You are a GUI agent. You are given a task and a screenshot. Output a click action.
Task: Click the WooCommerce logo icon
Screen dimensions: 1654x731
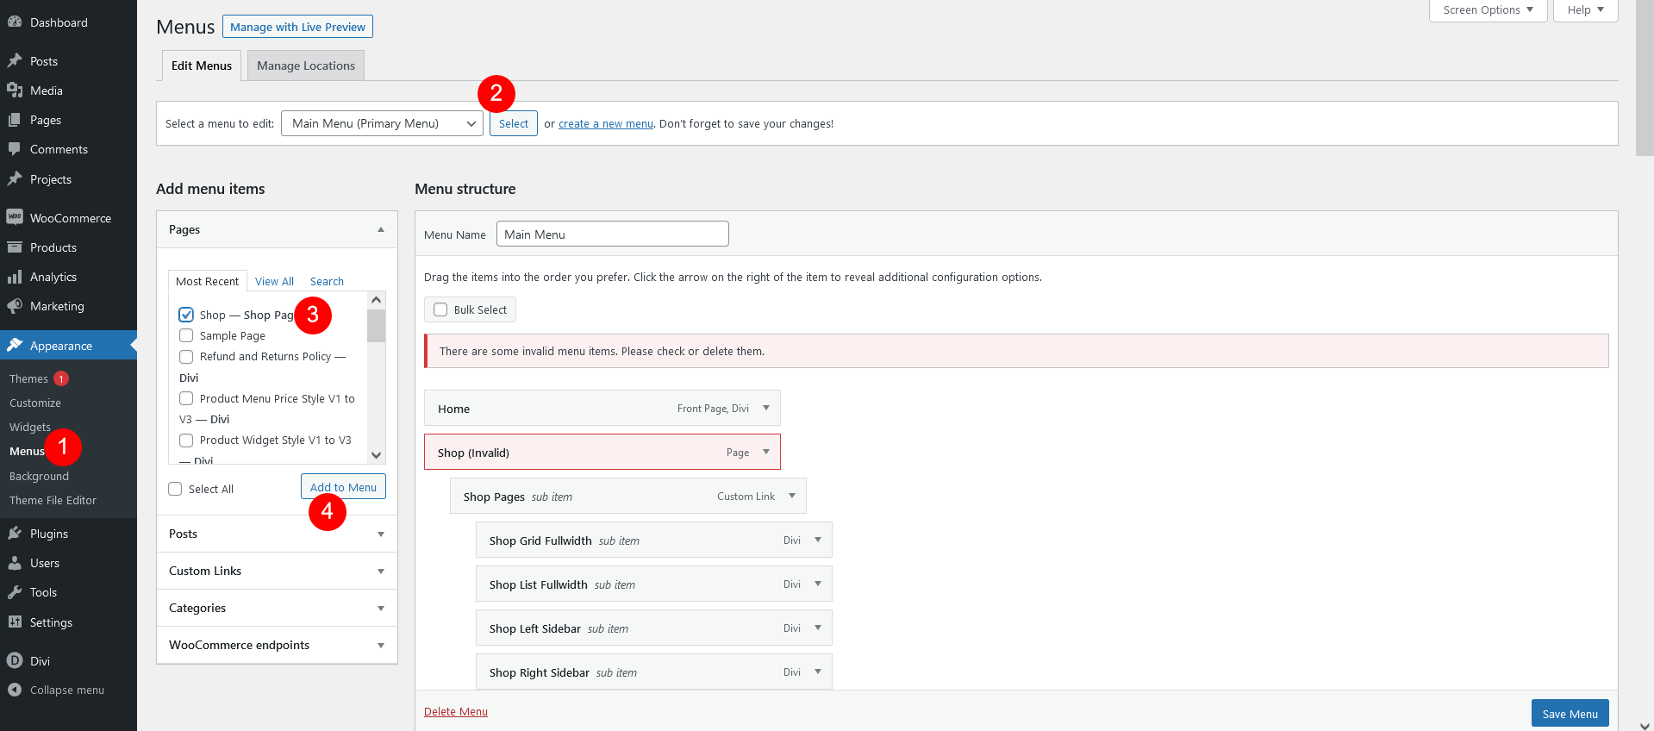pos(15,218)
